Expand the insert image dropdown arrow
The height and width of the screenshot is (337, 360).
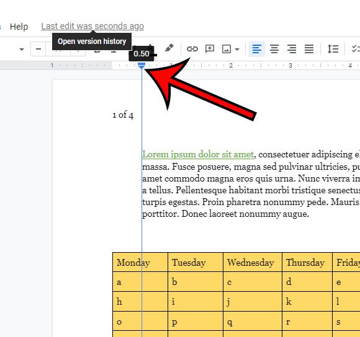237,49
